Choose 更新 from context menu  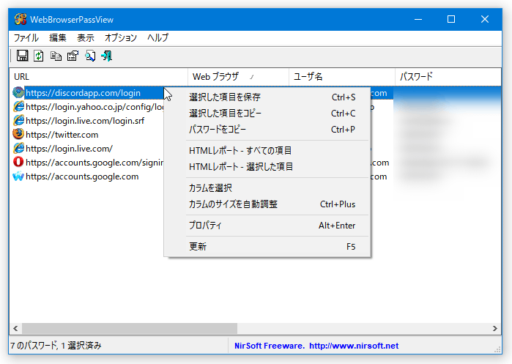[x=267, y=247]
